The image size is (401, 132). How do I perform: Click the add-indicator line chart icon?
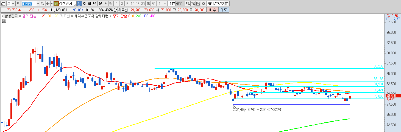click(x=193, y=4)
